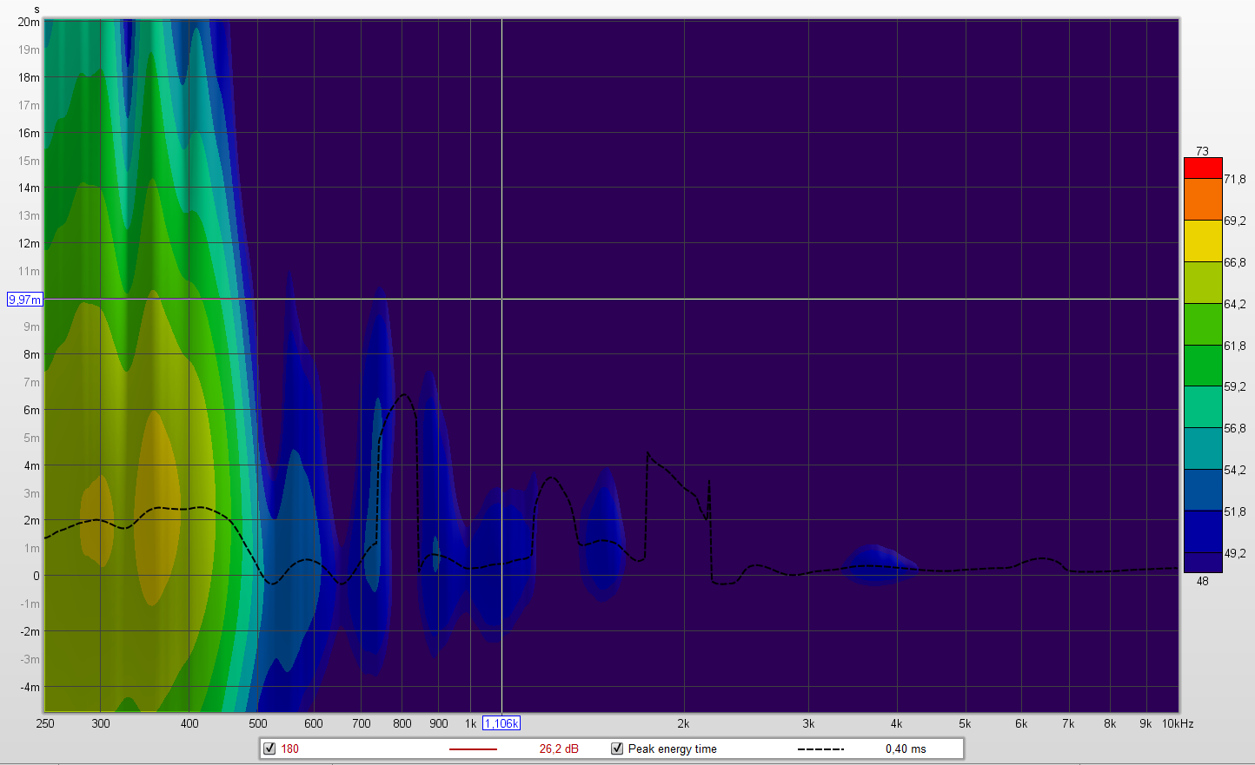Screen dimensions: 1255x765
Task: Click the 20m time axis label
Action: (29, 22)
